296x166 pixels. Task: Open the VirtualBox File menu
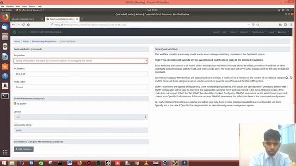(3, 6)
